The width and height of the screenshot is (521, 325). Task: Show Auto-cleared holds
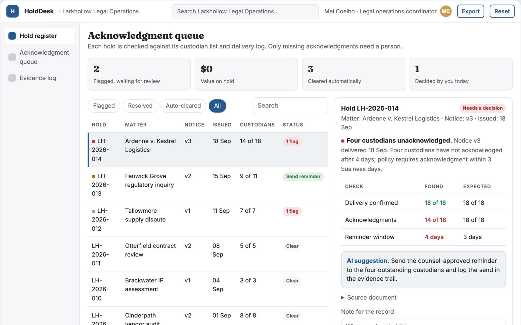183,106
